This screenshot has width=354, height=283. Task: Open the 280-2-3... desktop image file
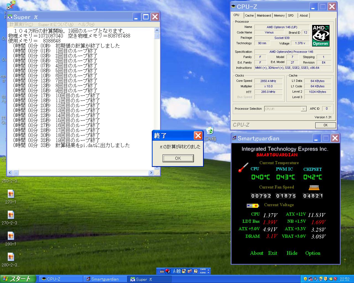coord(11,257)
